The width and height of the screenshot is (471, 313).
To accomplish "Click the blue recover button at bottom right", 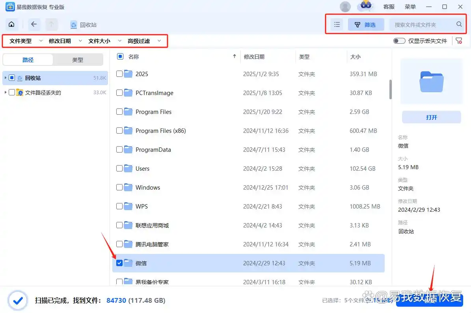I will 429,300.
